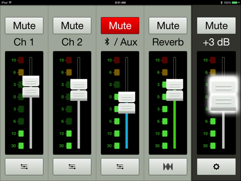Open master gear settings icon

216,167
